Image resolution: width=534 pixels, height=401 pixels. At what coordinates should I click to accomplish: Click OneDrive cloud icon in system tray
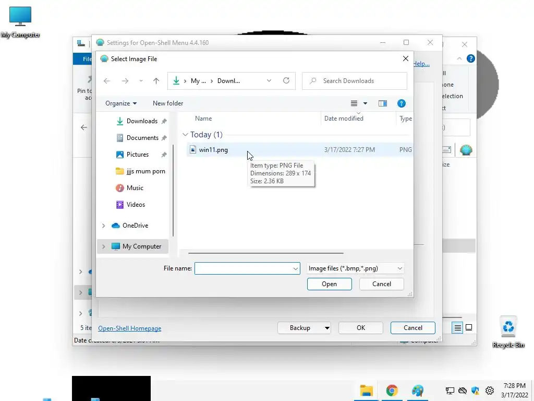point(463,391)
